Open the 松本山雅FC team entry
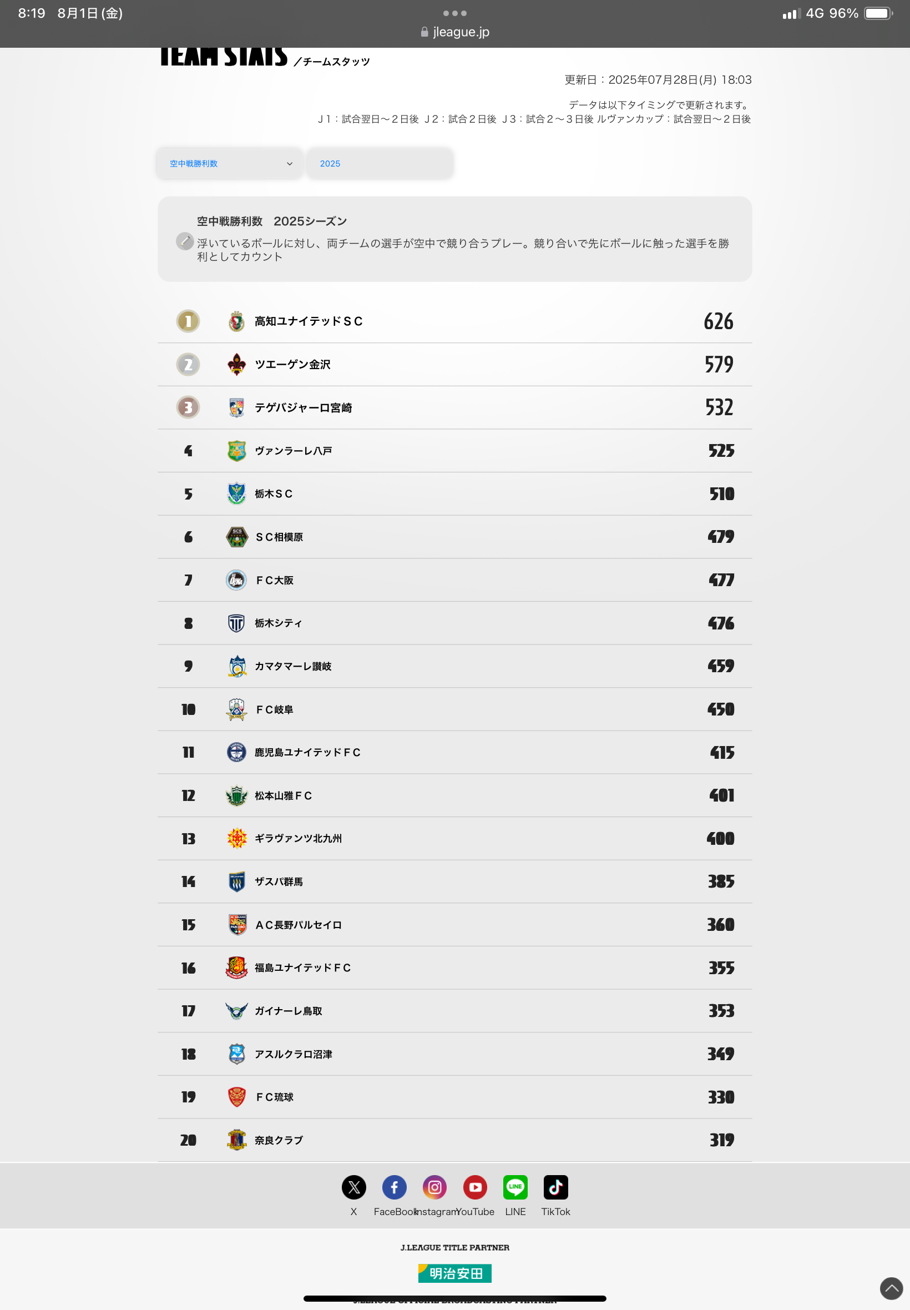Image resolution: width=910 pixels, height=1310 pixels. [284, 795]
